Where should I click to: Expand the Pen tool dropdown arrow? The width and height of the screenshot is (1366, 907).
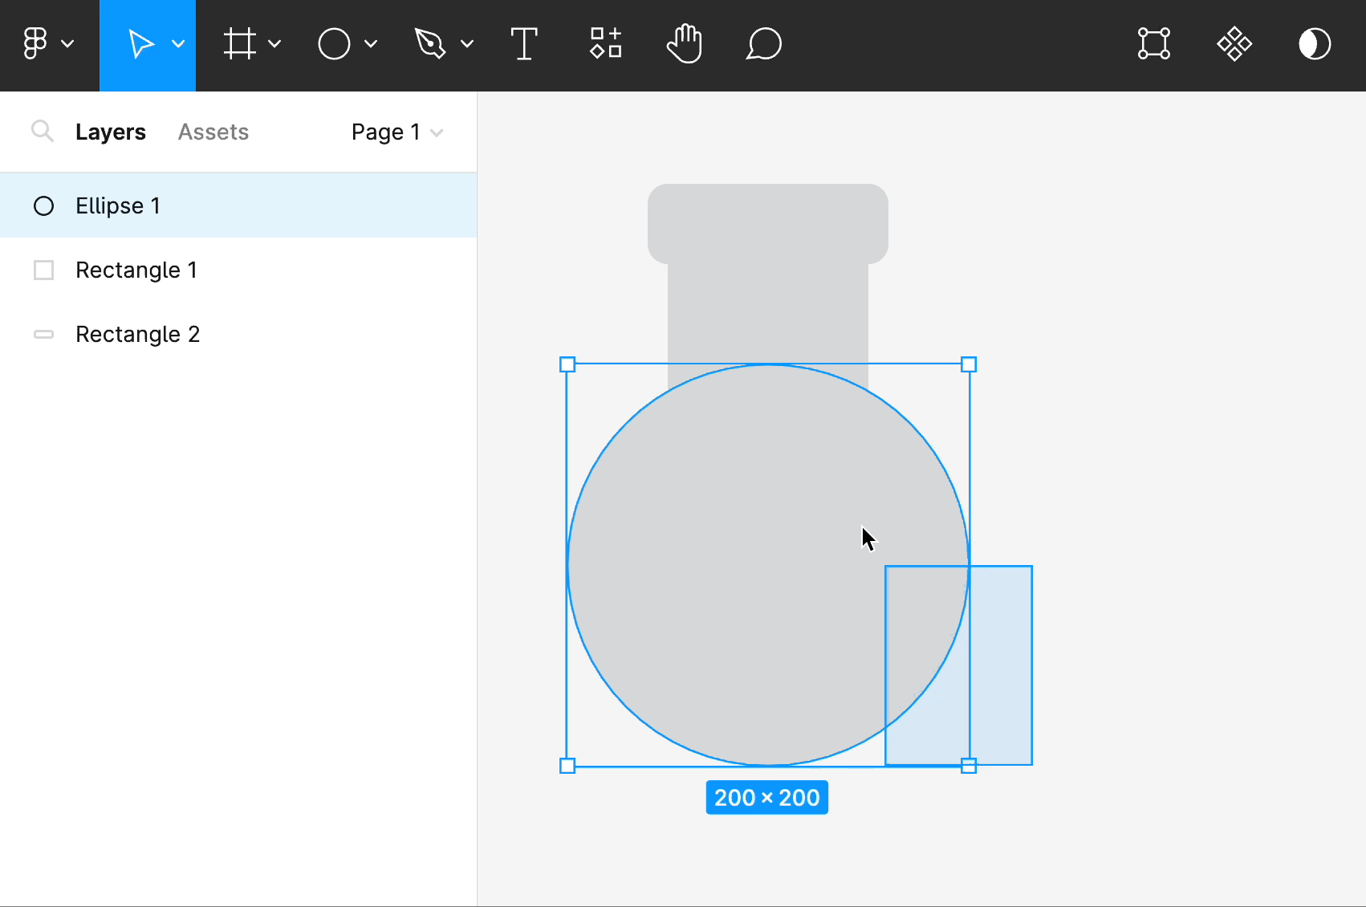(468, 44)
